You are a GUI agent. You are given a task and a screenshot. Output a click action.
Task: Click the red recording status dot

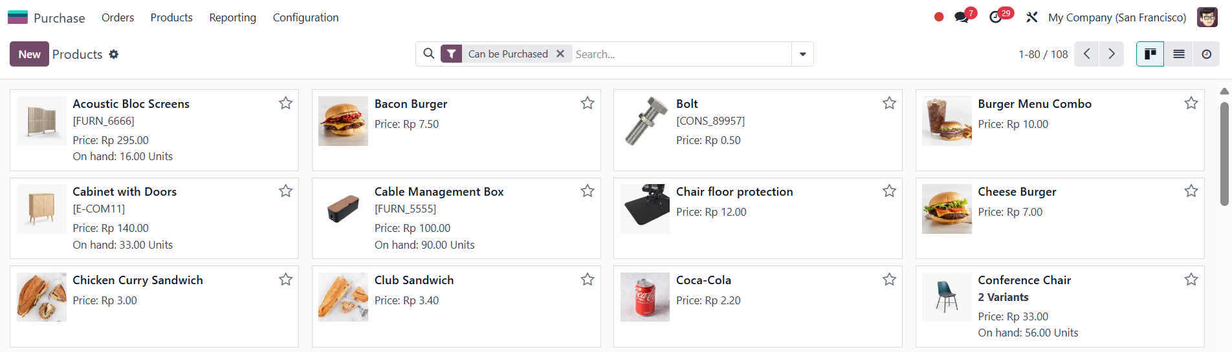coord(939,17)
